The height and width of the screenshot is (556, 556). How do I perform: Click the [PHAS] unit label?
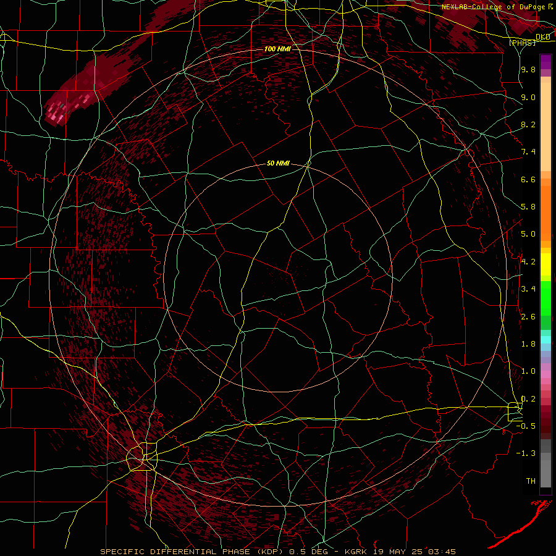click(x=522, y=43)
